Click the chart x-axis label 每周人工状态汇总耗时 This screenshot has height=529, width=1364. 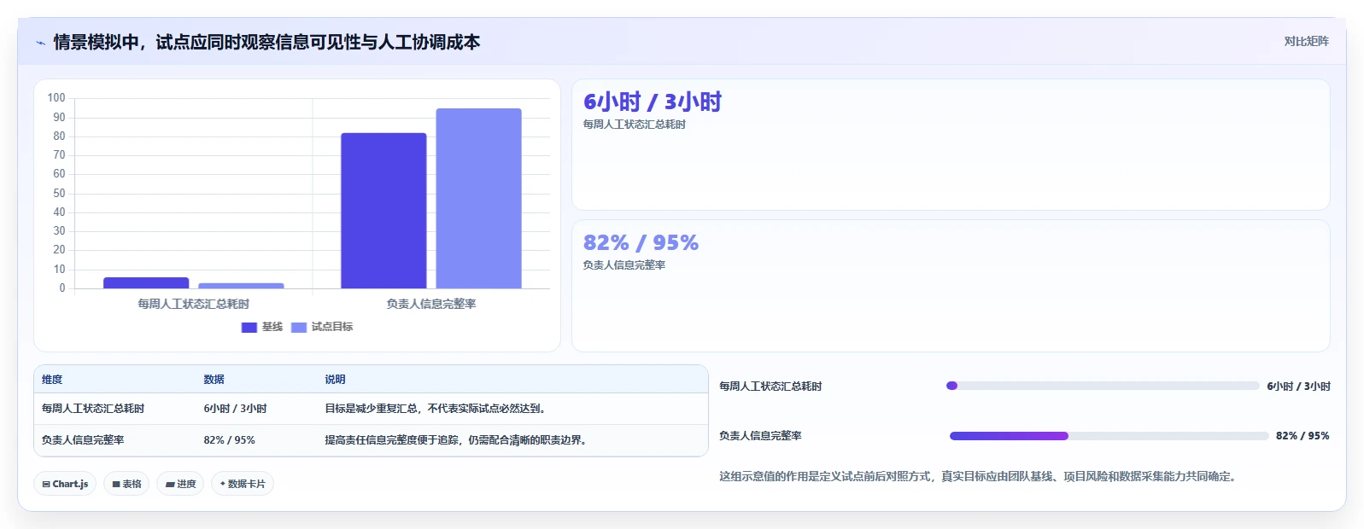pyautogui.click(x=194, y=304)
